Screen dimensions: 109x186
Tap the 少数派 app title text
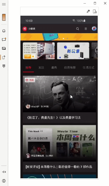pyautogui.click(x=32, y=29)
